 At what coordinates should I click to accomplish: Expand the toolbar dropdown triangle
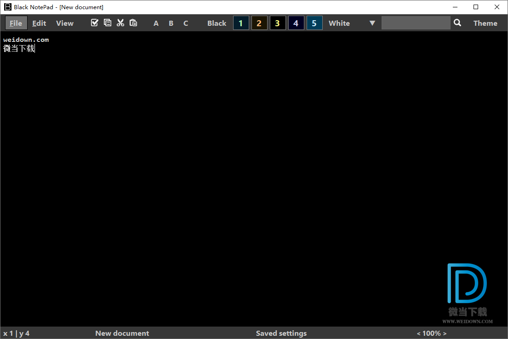tap(372, 23)
